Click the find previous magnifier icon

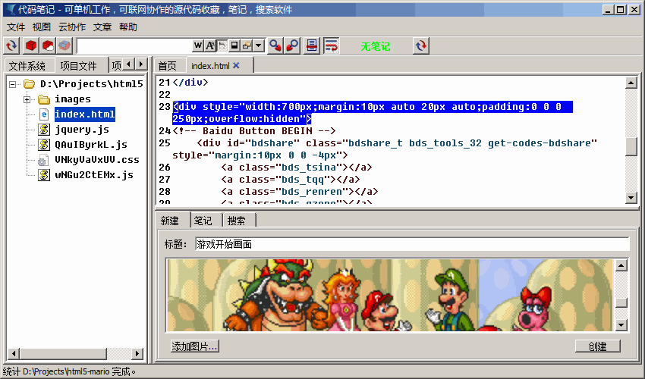[292, 45]
